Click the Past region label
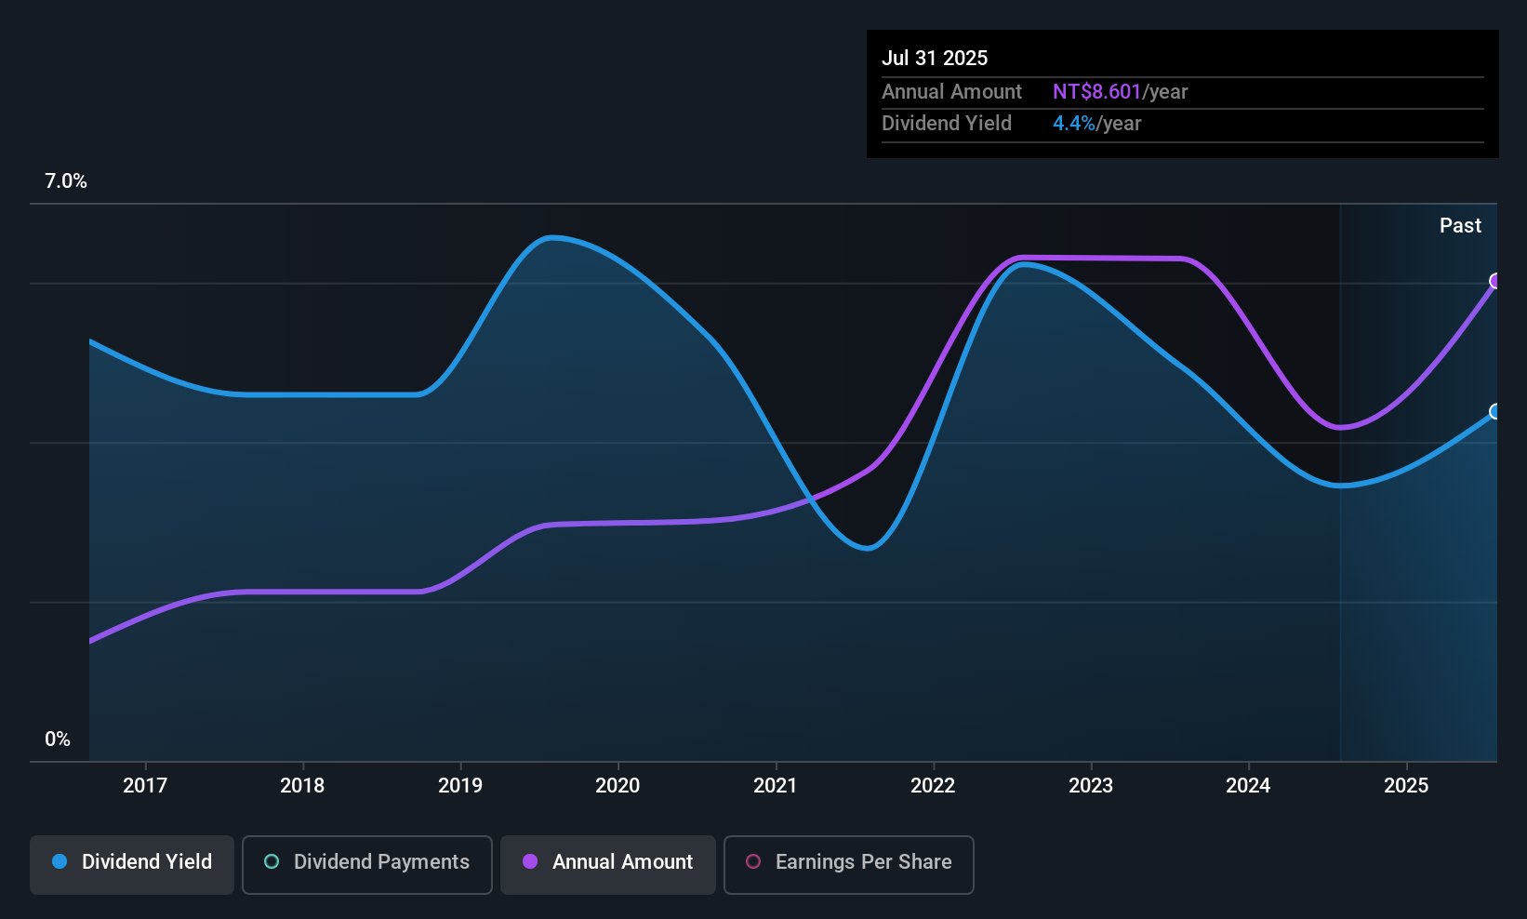This screenshot has height=919, width=1527. click(1460, 225)
